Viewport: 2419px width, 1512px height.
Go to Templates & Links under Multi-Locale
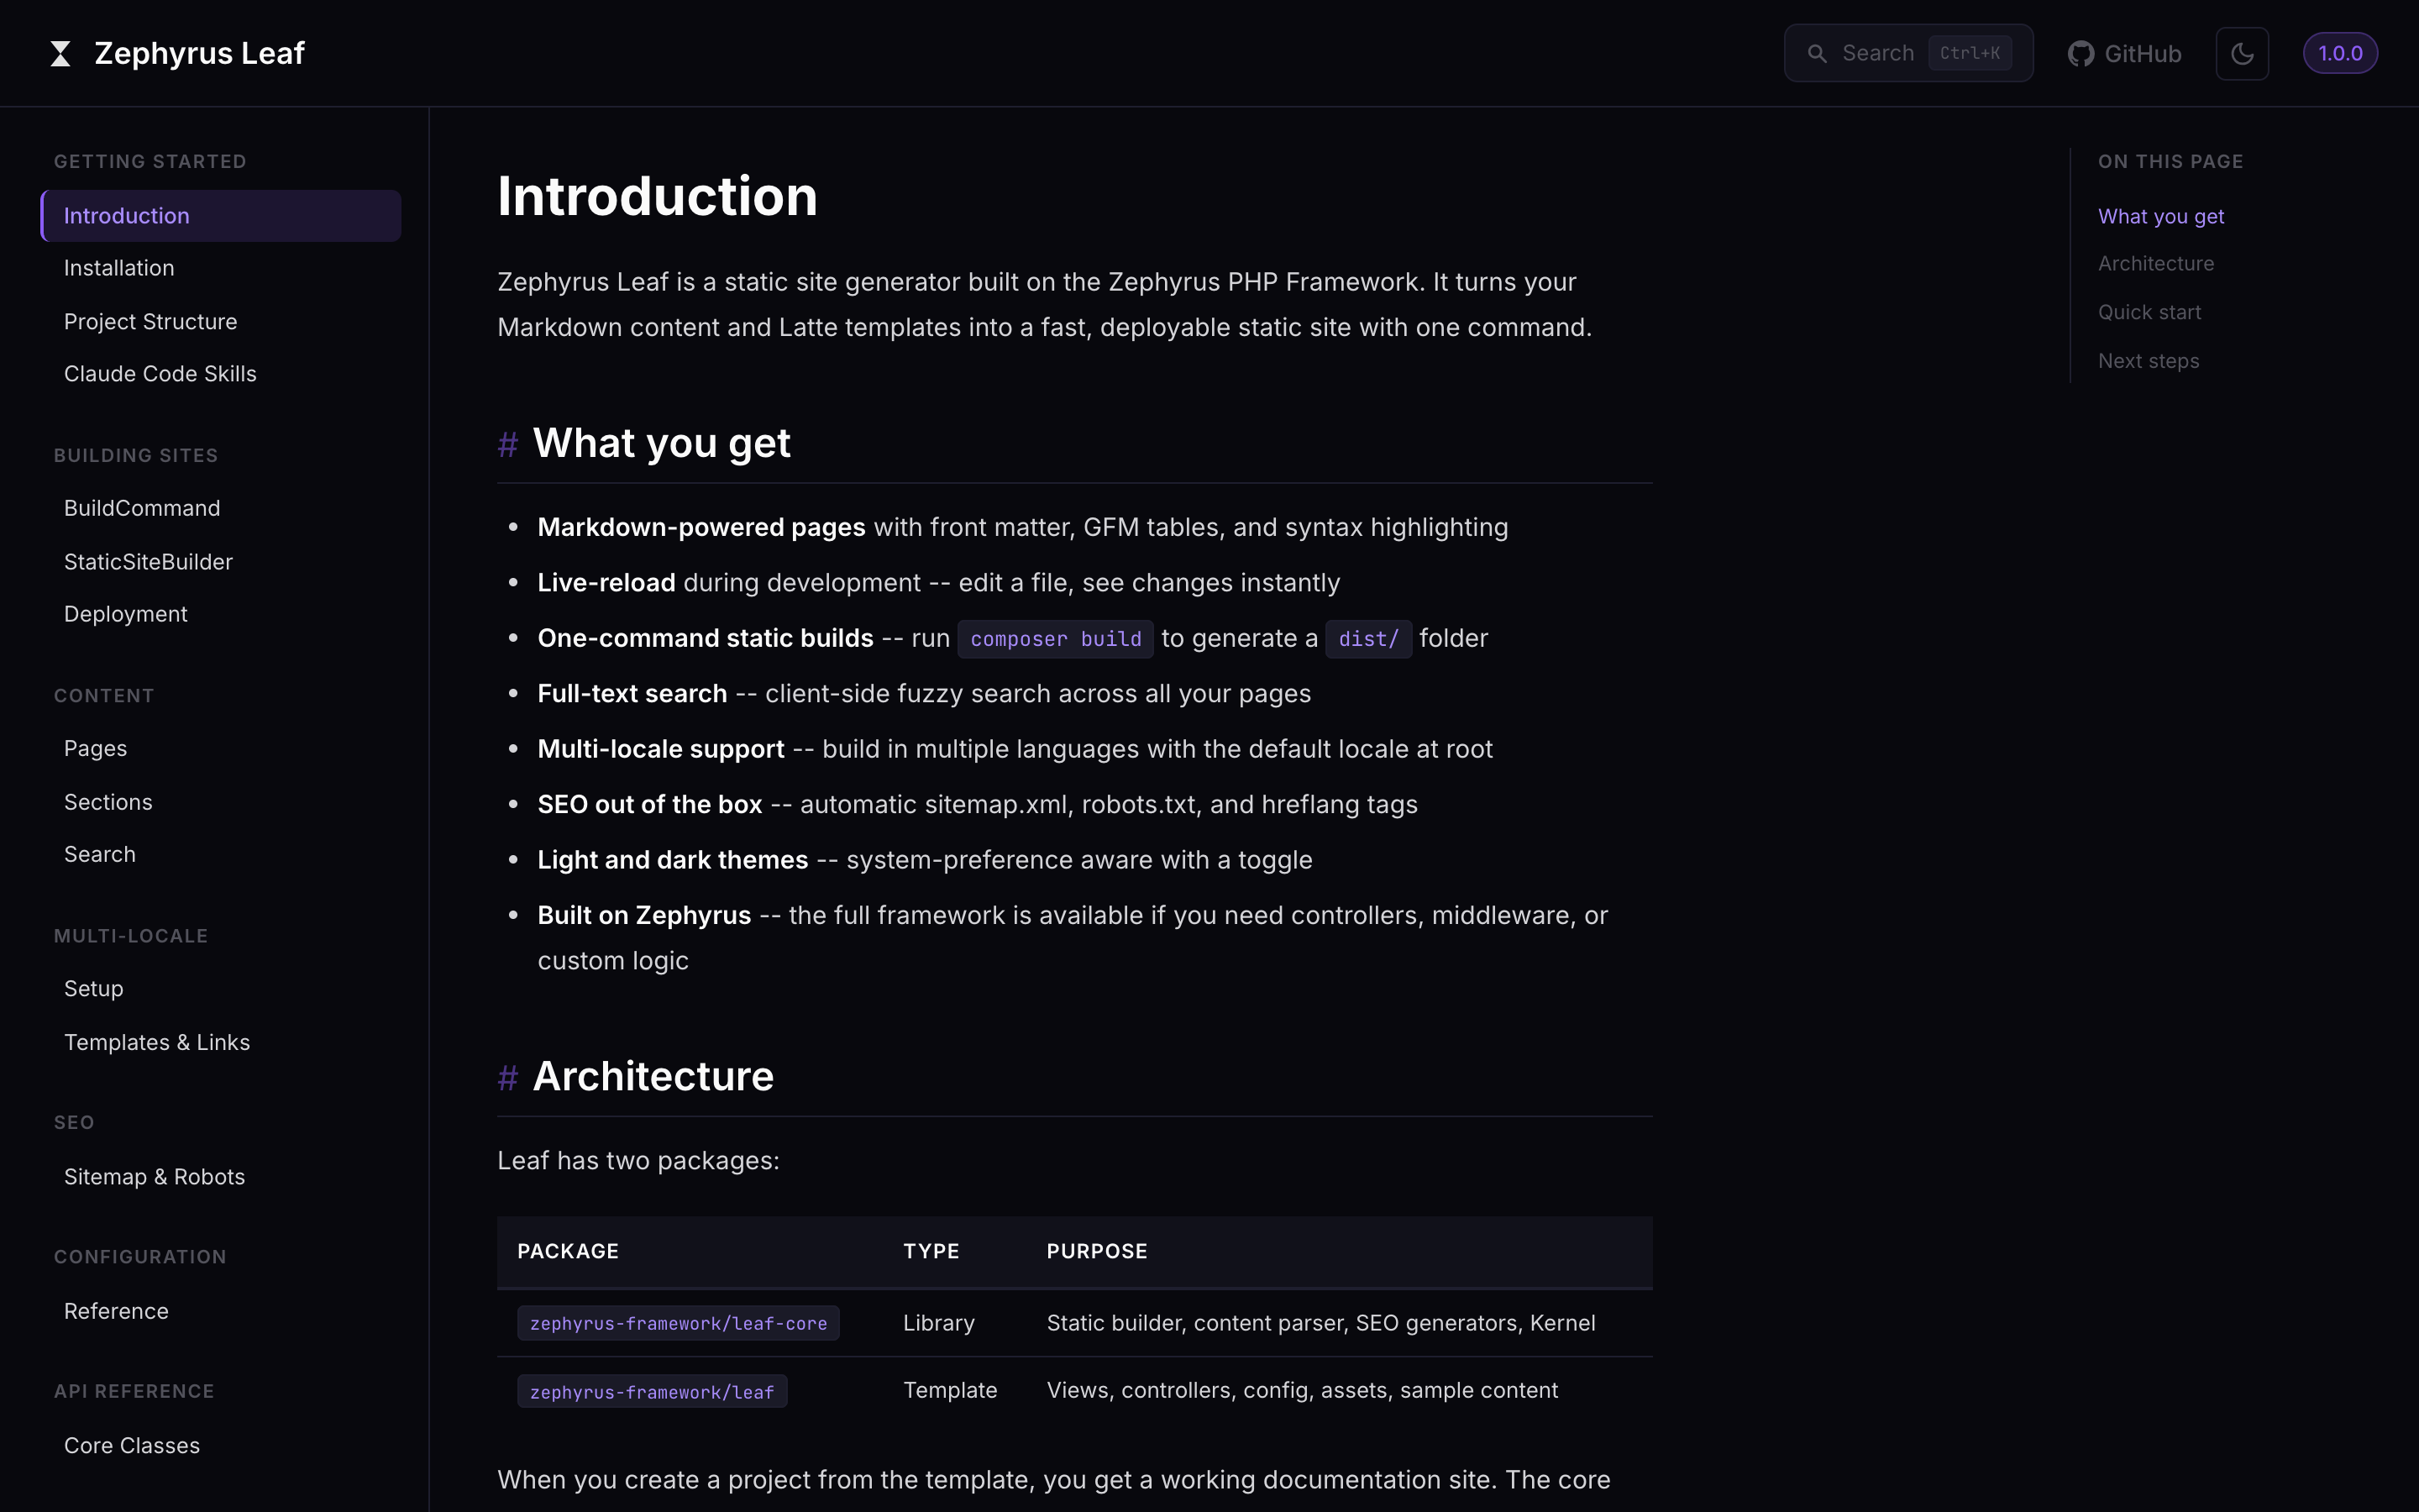coord(157,1041)
